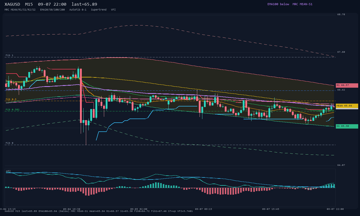Click the Supertrend indicator label
Screen dimensions: 360x216
99,10
